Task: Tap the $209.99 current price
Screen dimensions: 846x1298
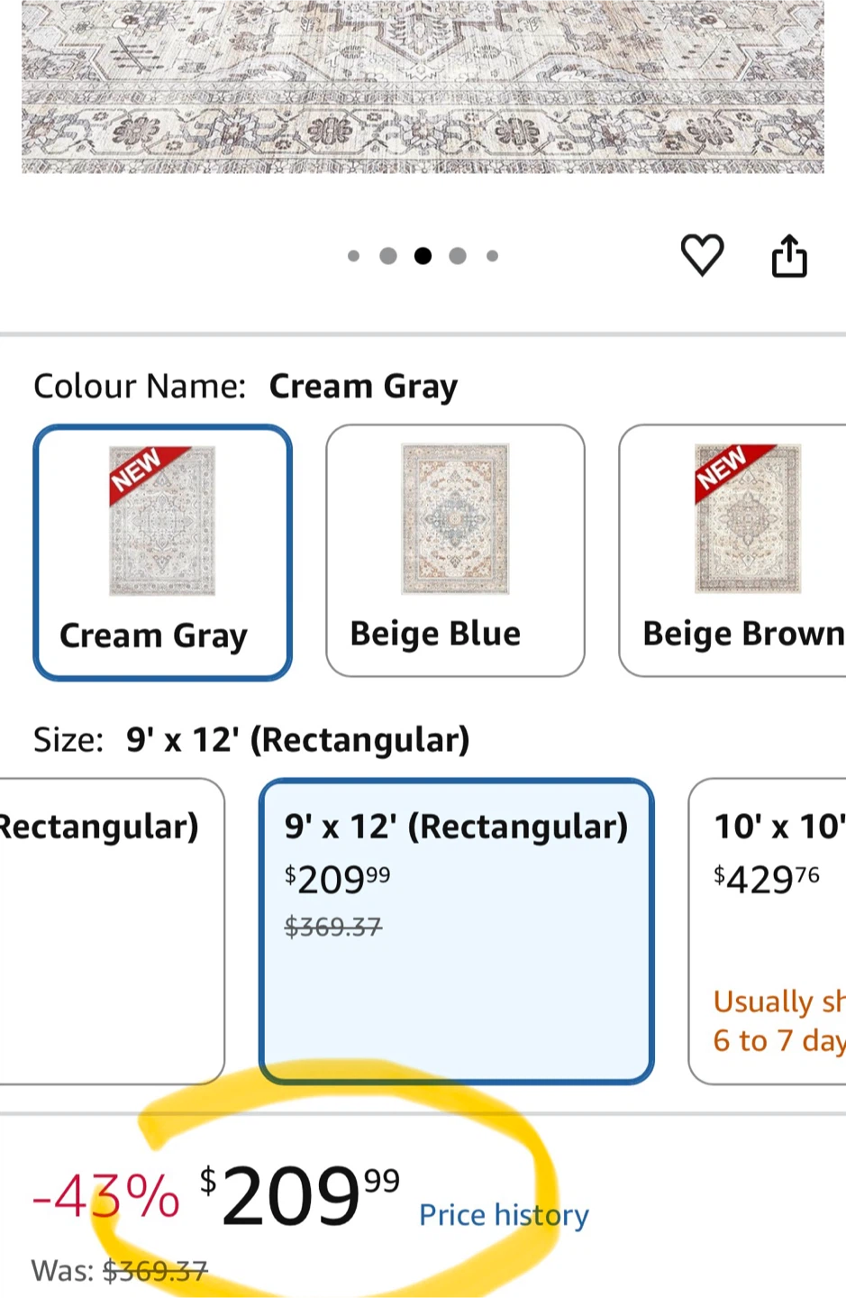Action: (300, 1195)
